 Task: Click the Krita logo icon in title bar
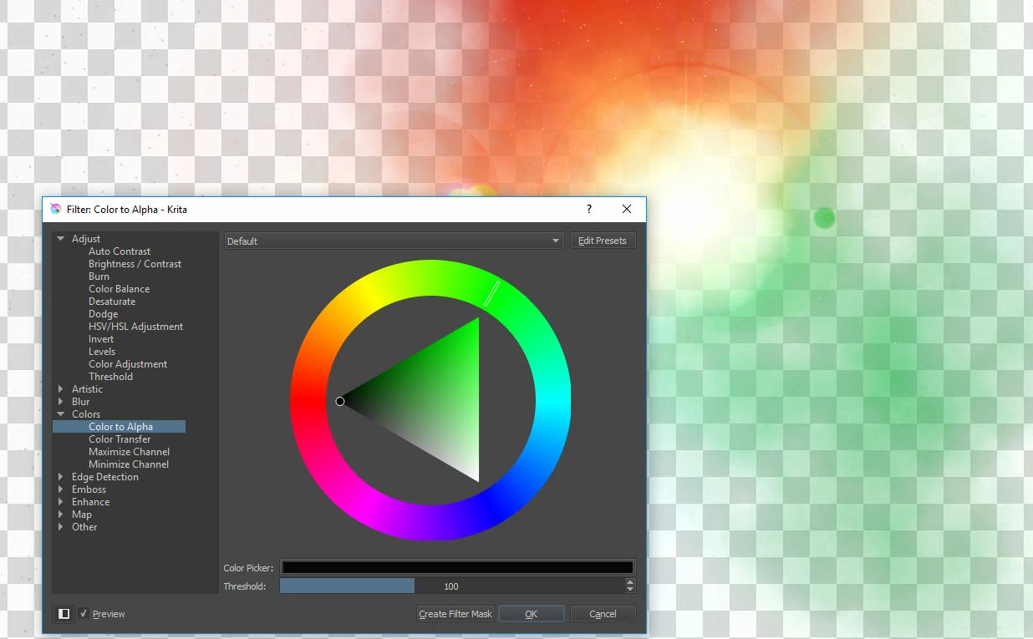pyautogui.click(x=56, y=209)
